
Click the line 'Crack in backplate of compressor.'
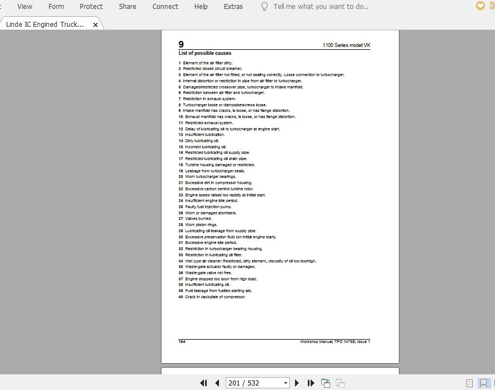pos(215,297)
